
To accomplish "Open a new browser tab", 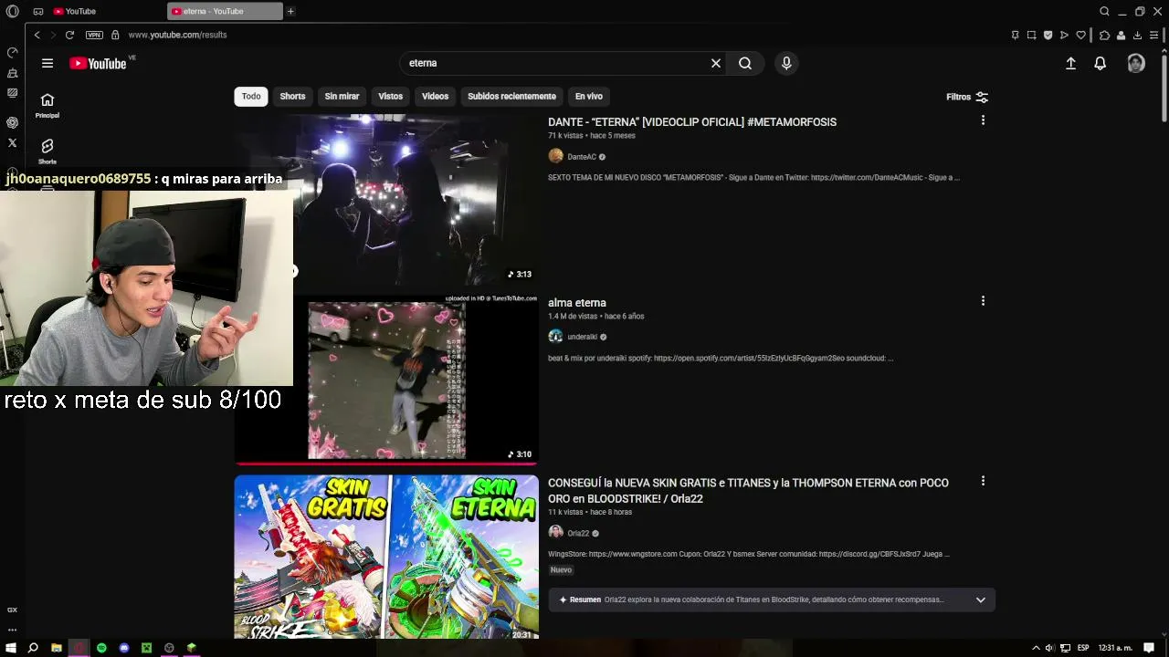I will [290, 11].
